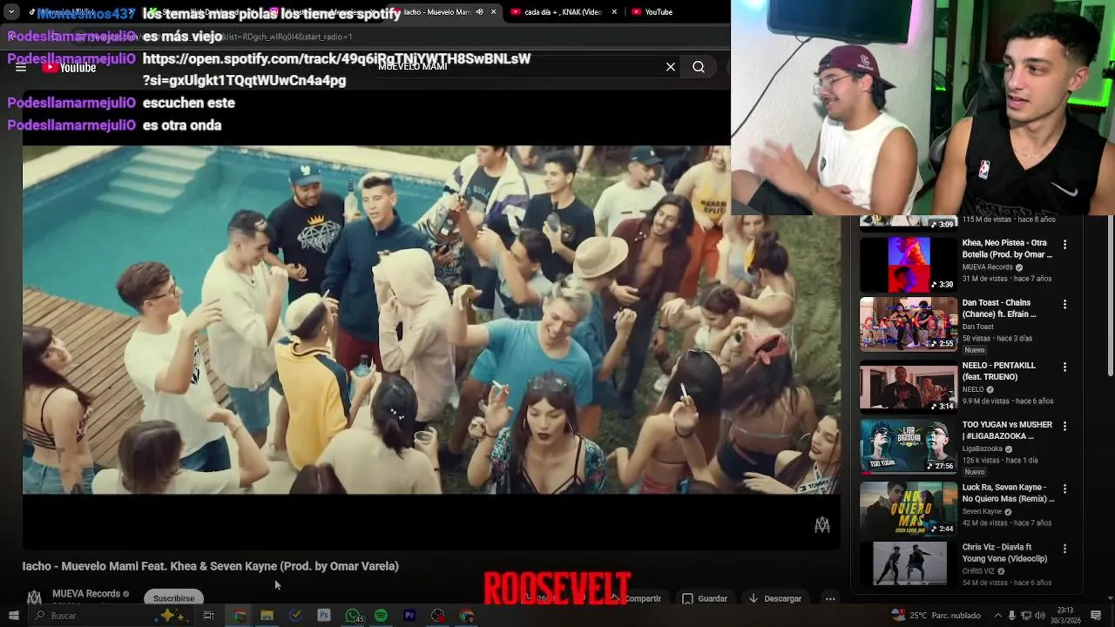The image size is (1115, 627).
Task: Expand the system tray hidden icons chevron
Action: click(x=998, y=616)
